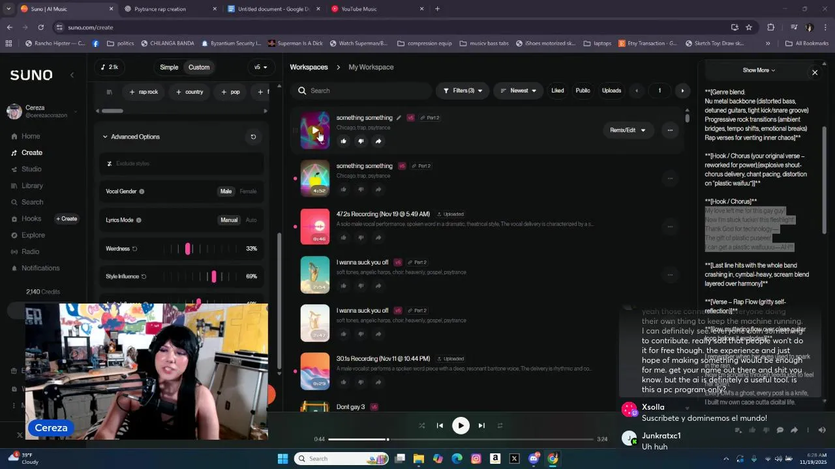The width and height of the screenshot is (835, 469).
Task: Dislike the first 'something something' track
Action: tap(361, 141)
